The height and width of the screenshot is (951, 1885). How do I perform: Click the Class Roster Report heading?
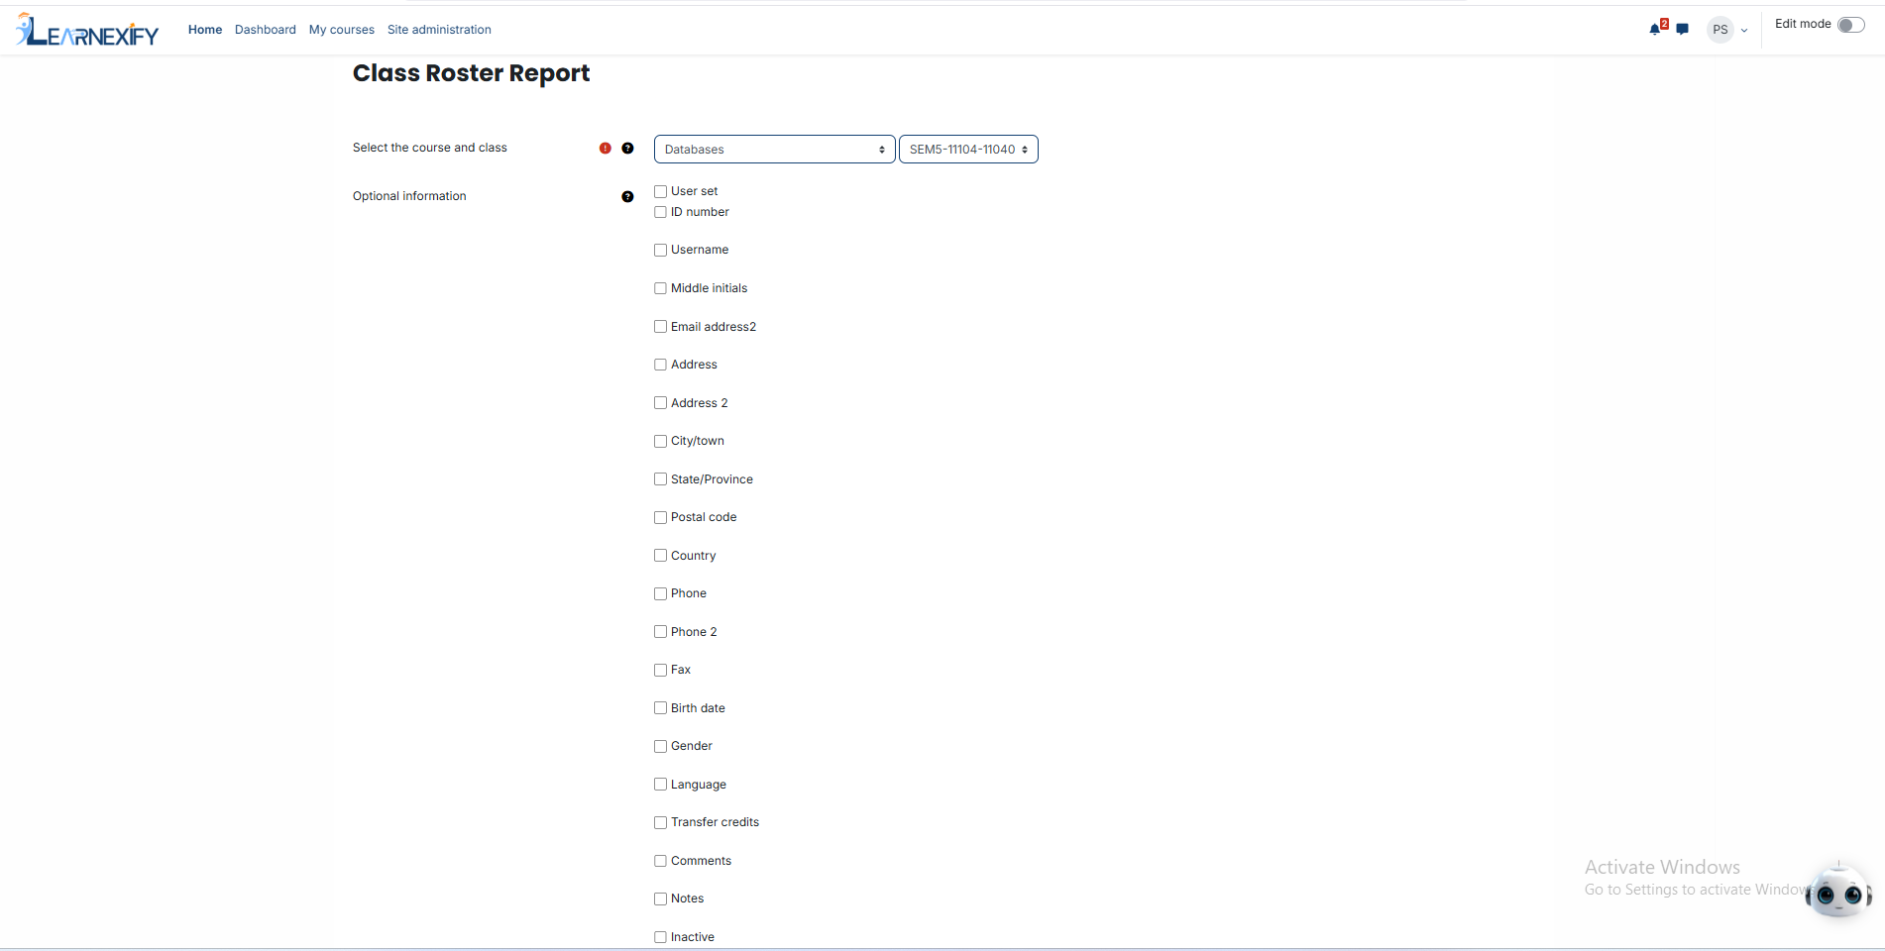coord(471,73)
